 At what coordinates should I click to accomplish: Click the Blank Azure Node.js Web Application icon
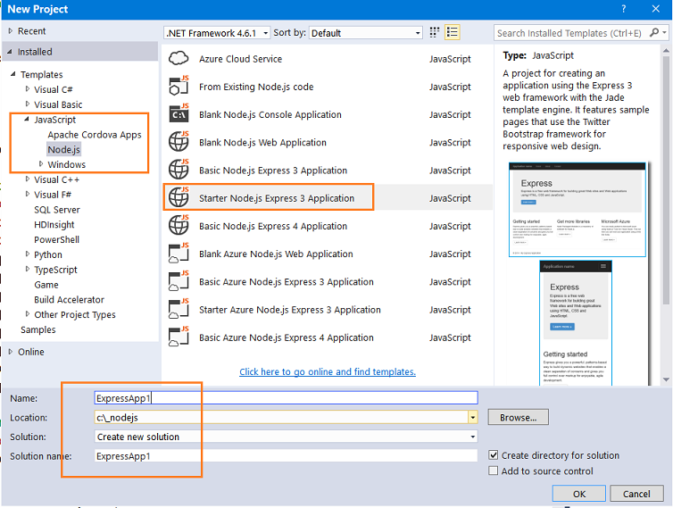pos(179,254)
